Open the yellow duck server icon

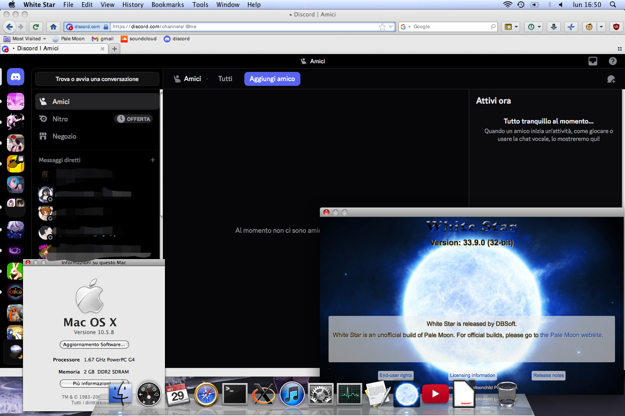pyautogui.click(x=16, y=164)
